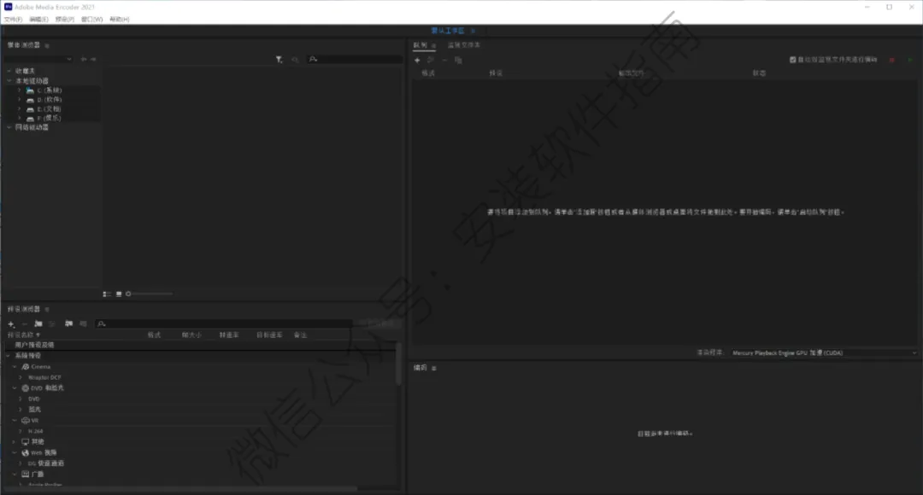Collapse the 本地驱动器 local drives node
The image size is (923, 495).
[x=9, y=81]
